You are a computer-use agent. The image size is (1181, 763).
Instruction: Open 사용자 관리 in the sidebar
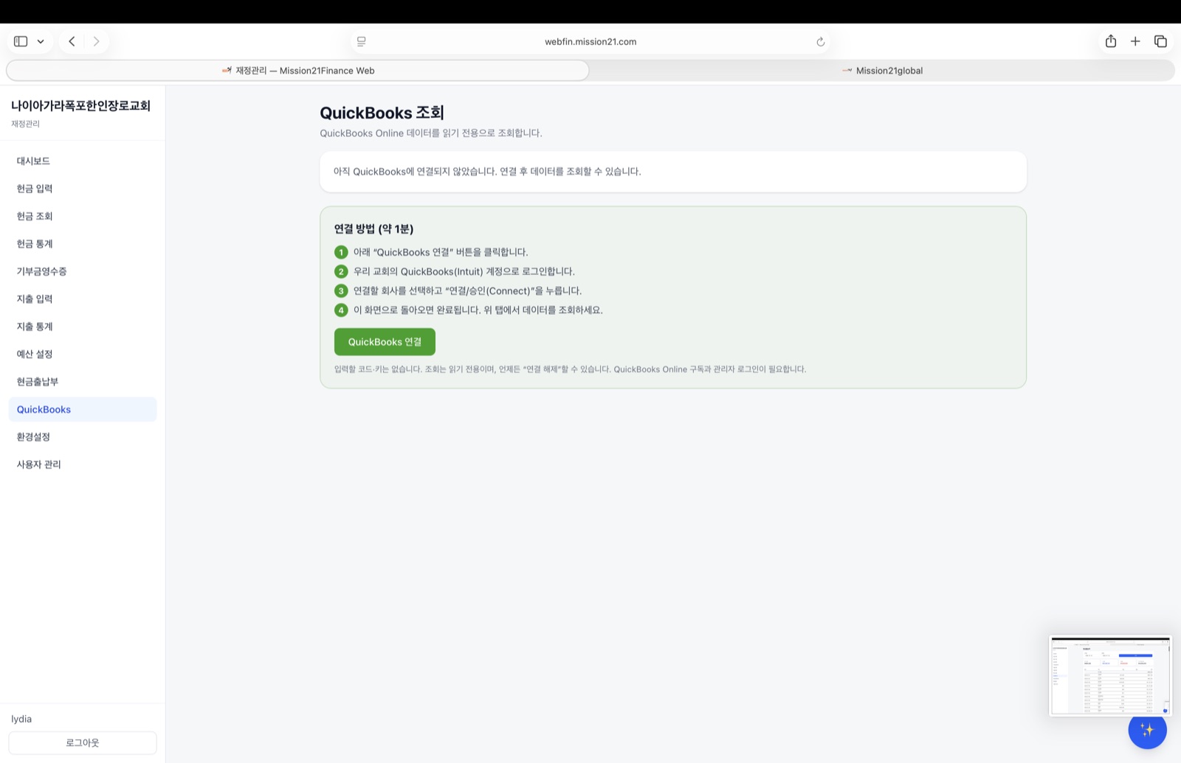click(x=83, y=464)
